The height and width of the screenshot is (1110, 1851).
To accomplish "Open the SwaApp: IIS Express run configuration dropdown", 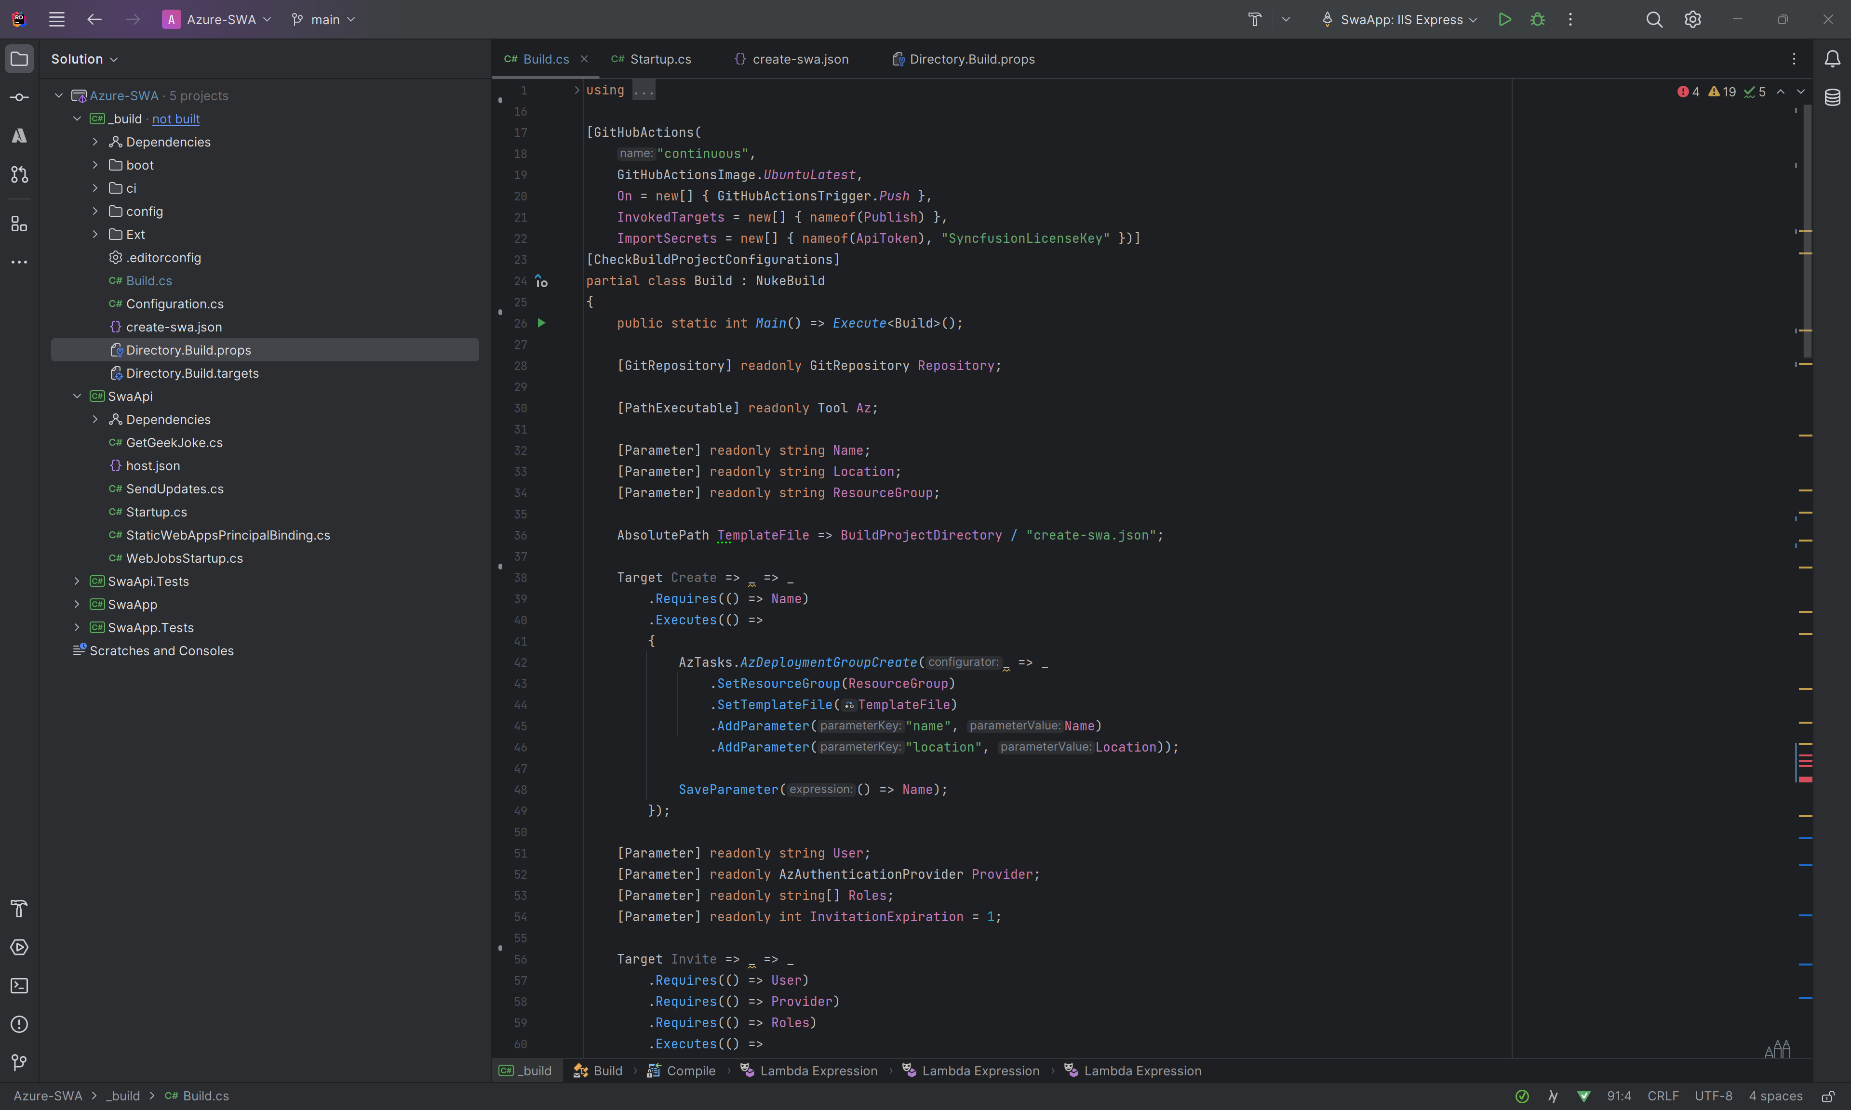I will [1397, 19].
